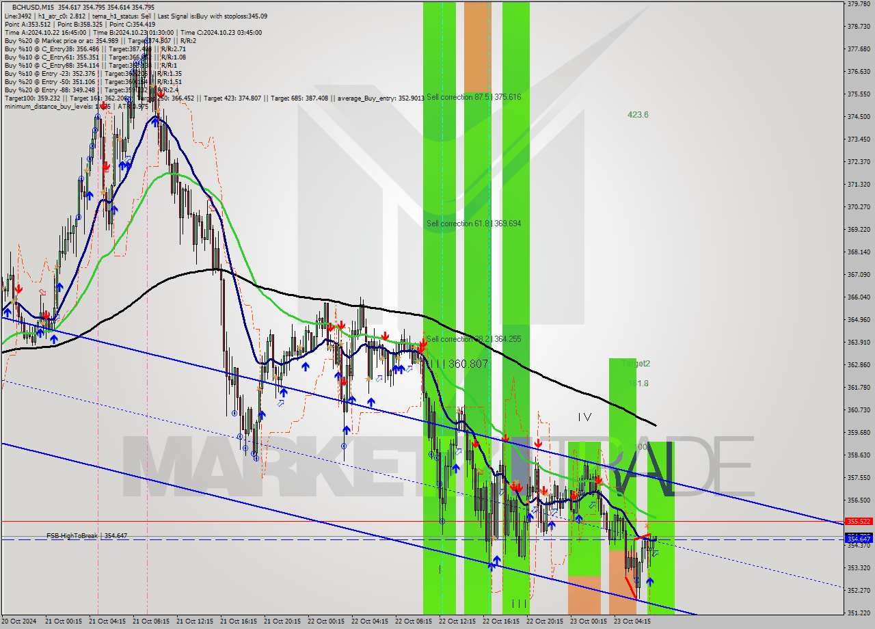Viewport: 875px width, 629px height.
Task: Click 'Sell correction 87.5 | 375.616' label
Action: tap(474, 97)
